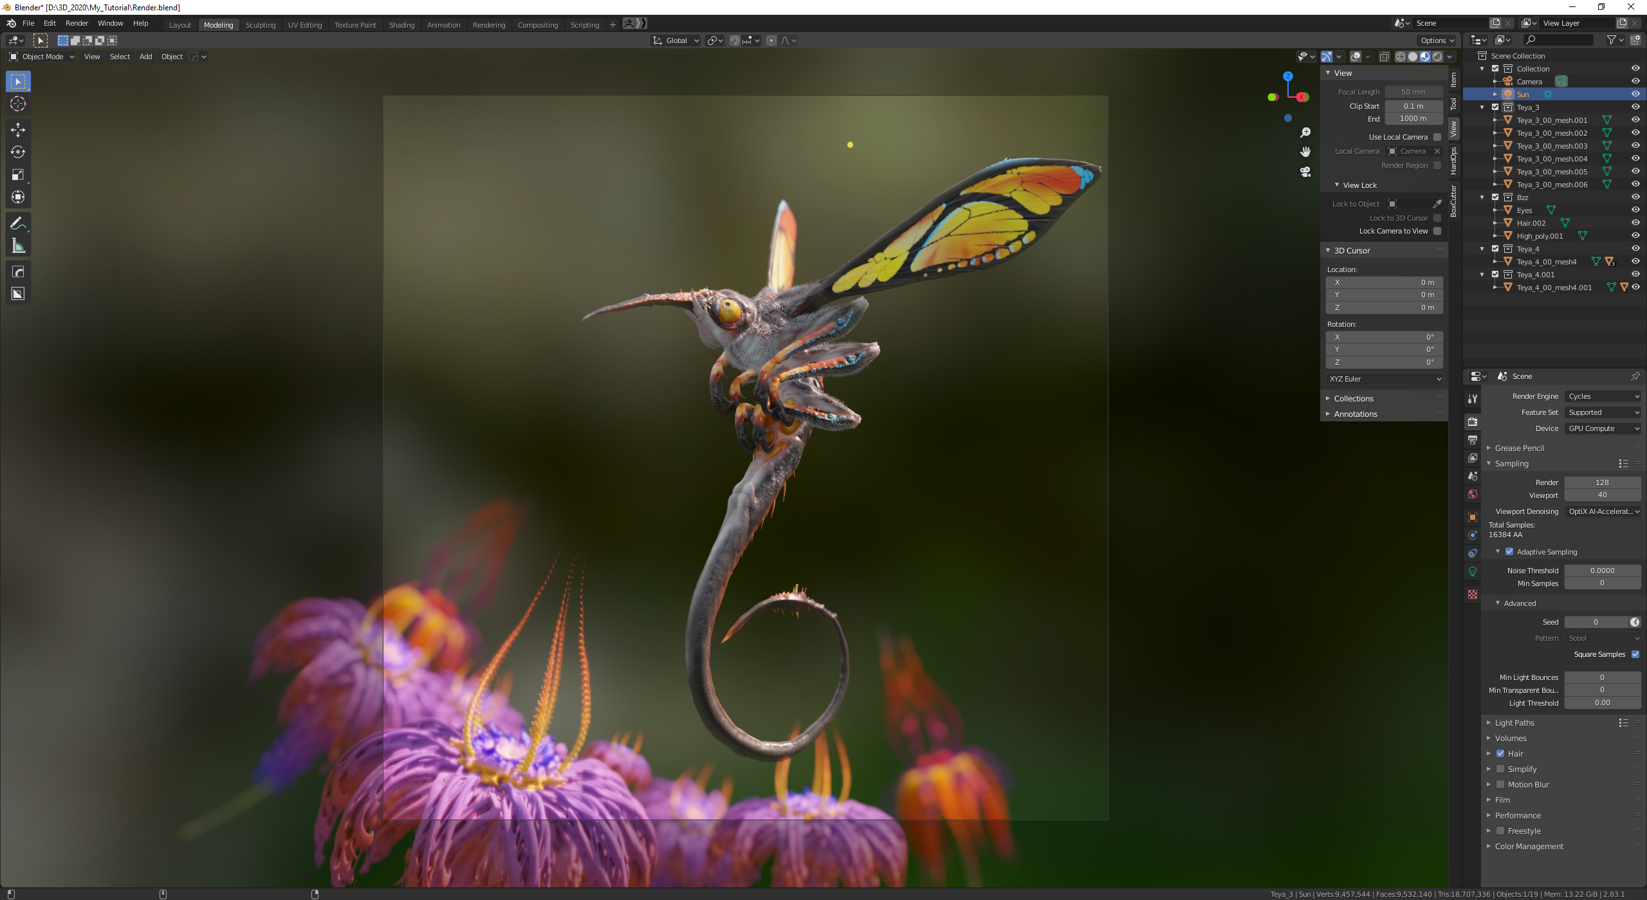The width and height of the screenshot is (1647, 900).
Task: Open World properties tab icon
Action: [x=1473, y=494]
